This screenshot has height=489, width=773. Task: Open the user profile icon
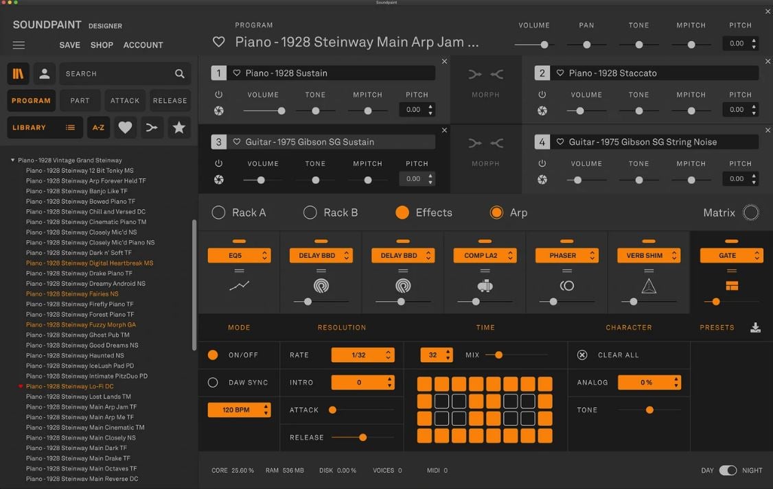[44, 73]
